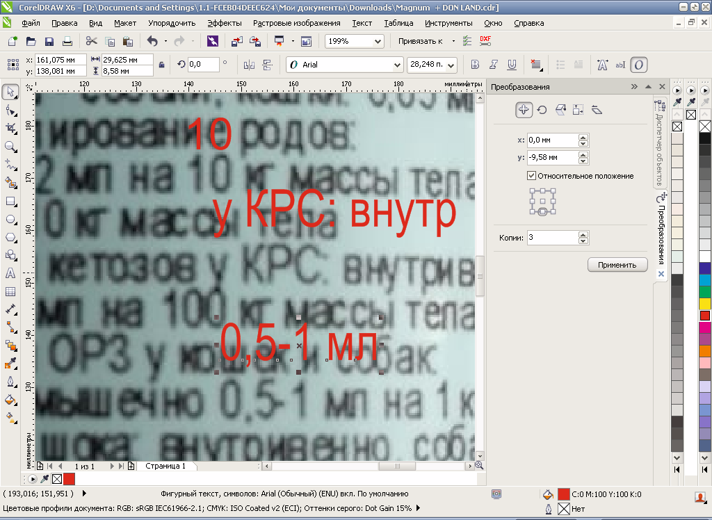Viewport: 712px width, 520px height.
Task: Select the Crop tool
Action: tap(10, 129)
